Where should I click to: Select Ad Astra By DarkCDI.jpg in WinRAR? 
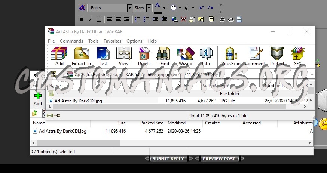click(78, 101)
